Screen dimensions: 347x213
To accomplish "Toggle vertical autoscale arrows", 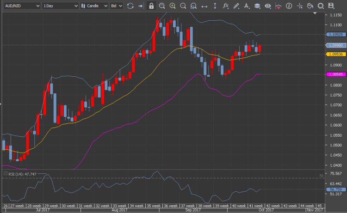I will [215, 6].
